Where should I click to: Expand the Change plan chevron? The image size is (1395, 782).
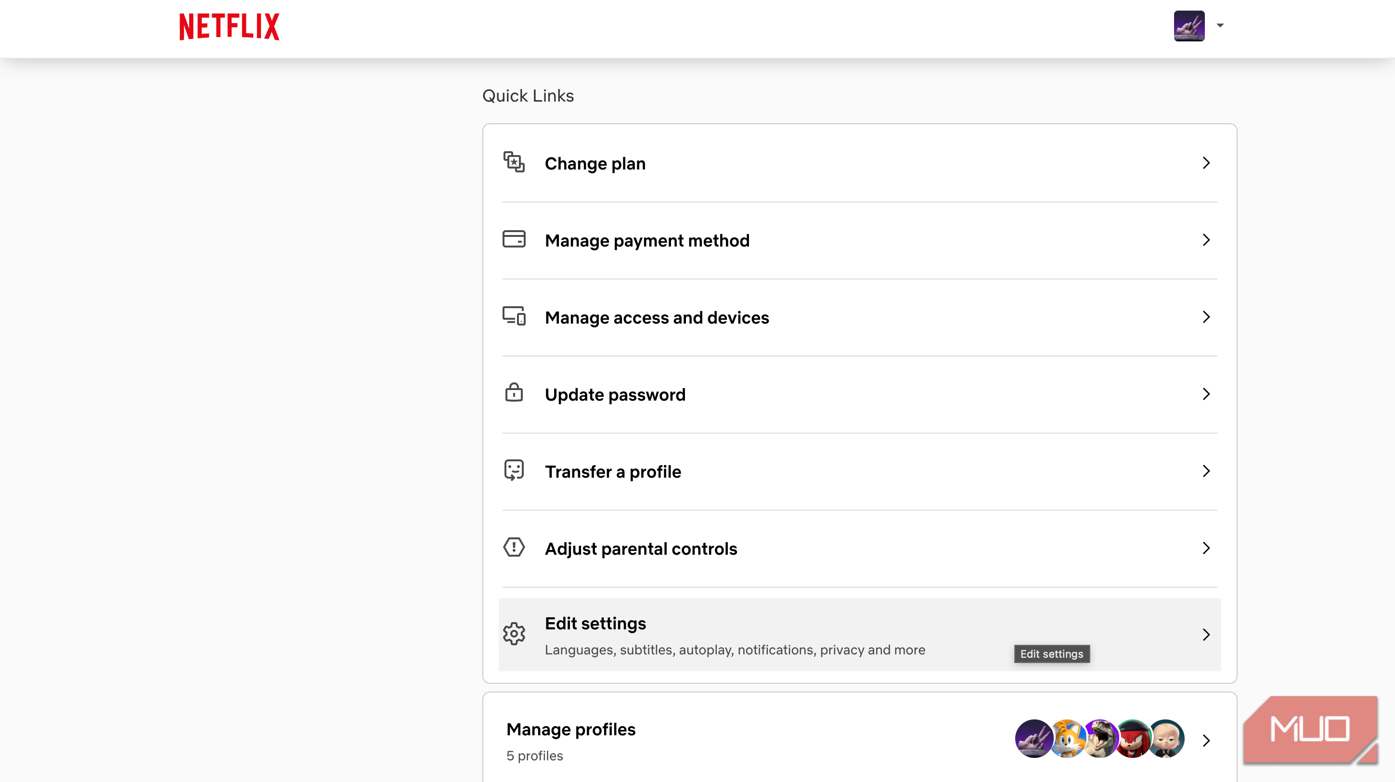[x=1206, y=163]
